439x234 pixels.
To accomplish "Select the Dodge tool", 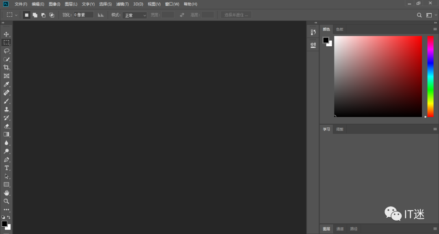I will point(6,151).
